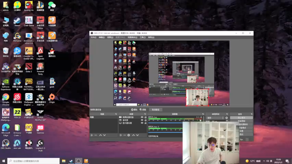Select the 视频采集设备 source row
Screen dimensions: 292x164
click(132, 117)
